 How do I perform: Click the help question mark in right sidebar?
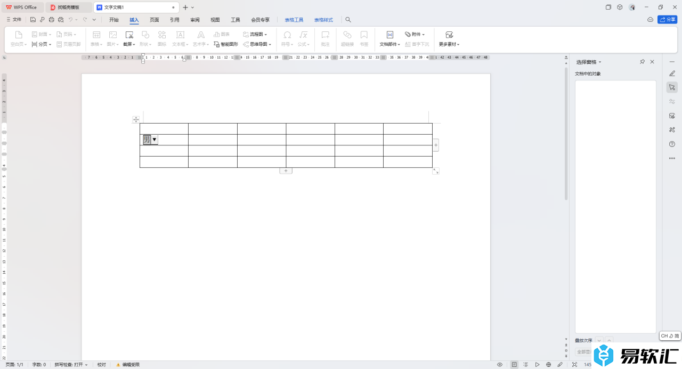pos(672,144)
